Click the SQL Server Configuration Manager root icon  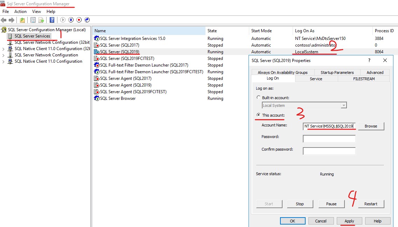4,30
